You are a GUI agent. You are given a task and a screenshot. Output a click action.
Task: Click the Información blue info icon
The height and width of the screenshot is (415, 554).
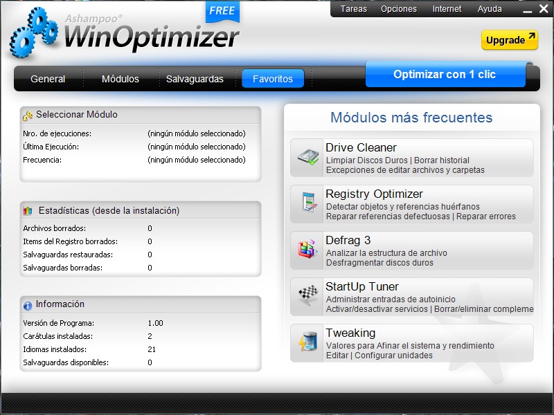[x=28, y=306]
